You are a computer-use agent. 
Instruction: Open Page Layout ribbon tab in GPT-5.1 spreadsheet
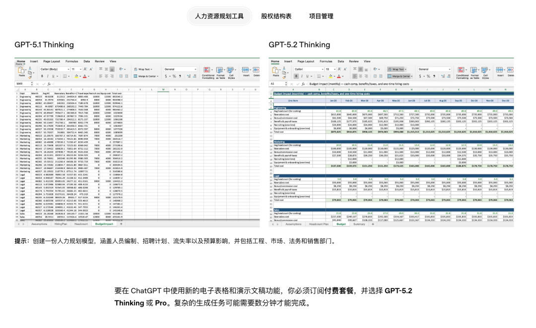point(52,61)
